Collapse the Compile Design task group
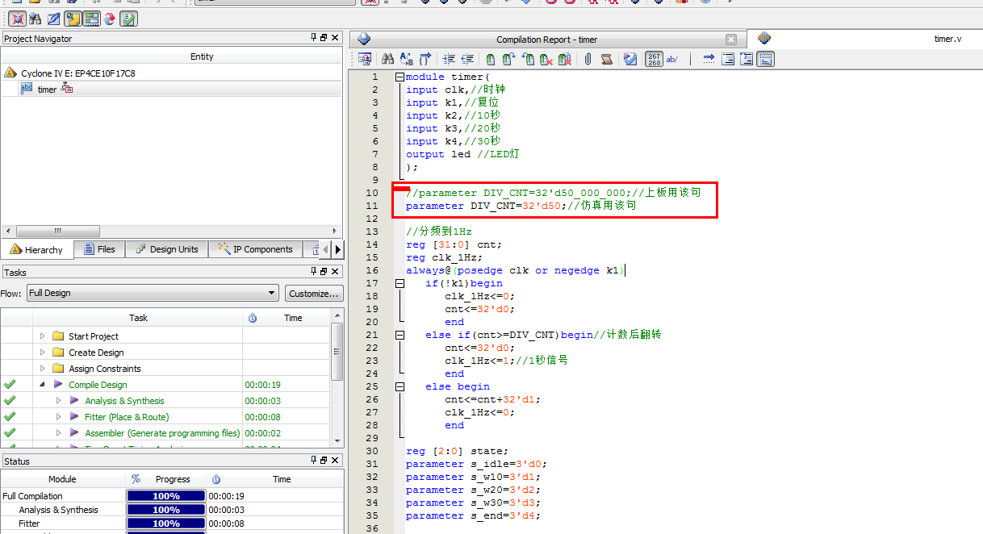 coord(42,385)
